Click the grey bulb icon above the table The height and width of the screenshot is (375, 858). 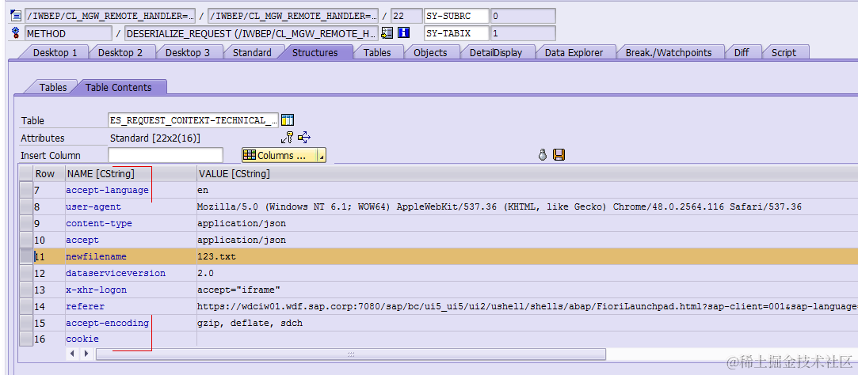[543, 155]
